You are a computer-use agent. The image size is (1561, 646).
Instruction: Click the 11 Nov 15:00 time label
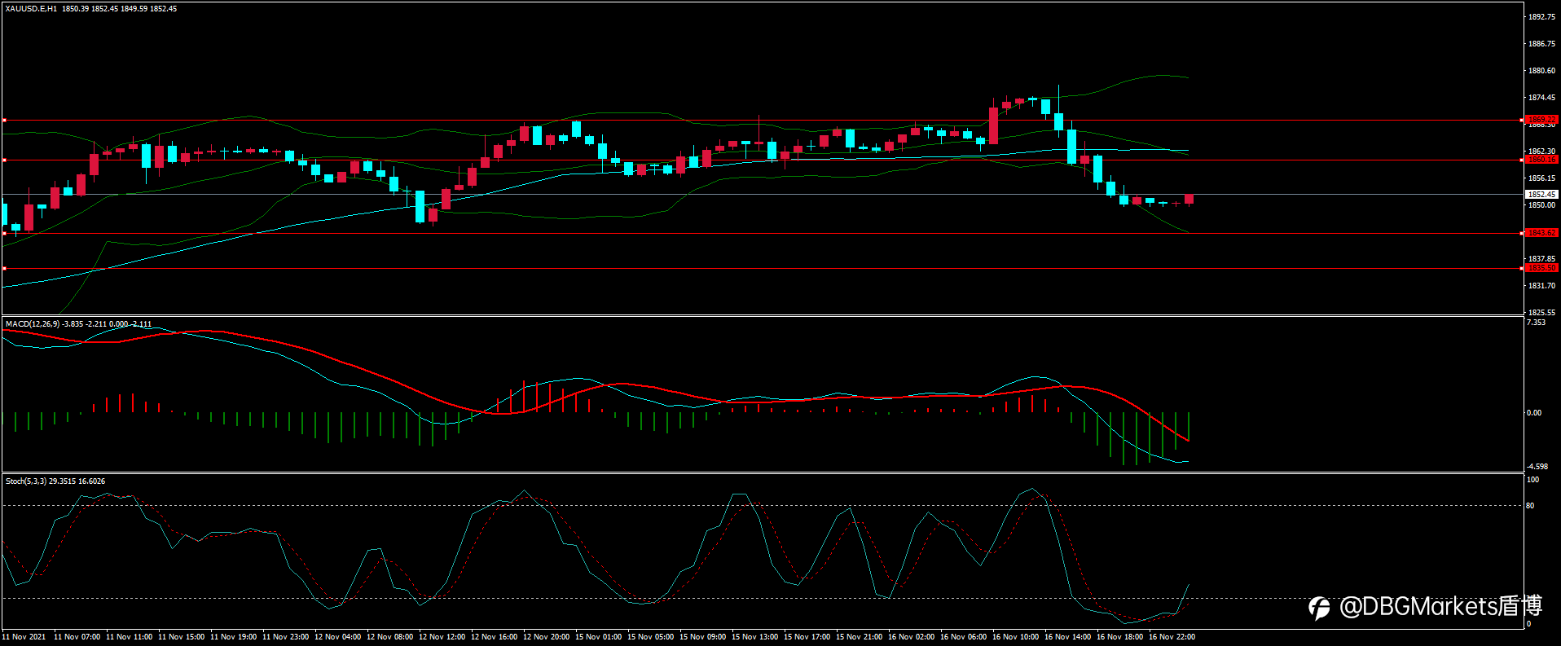tap(182, 637)
